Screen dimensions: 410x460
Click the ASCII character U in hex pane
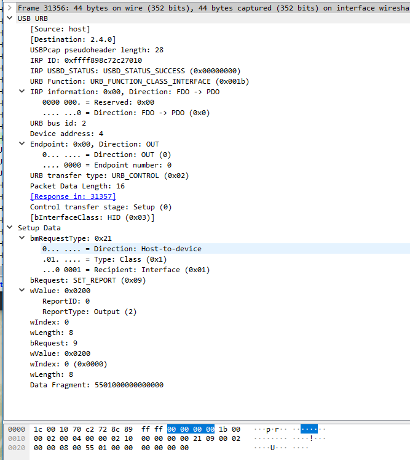[x=272, y=448]
